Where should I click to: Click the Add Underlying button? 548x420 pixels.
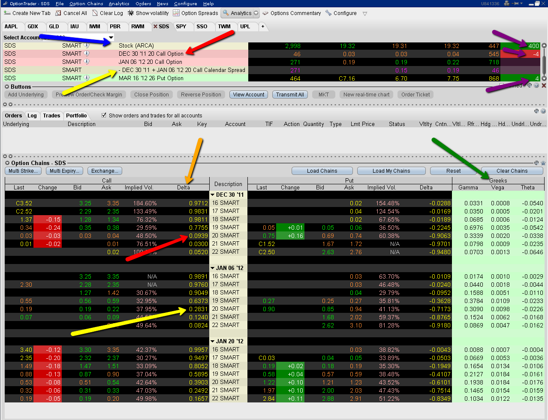click(x=26, y=95)
